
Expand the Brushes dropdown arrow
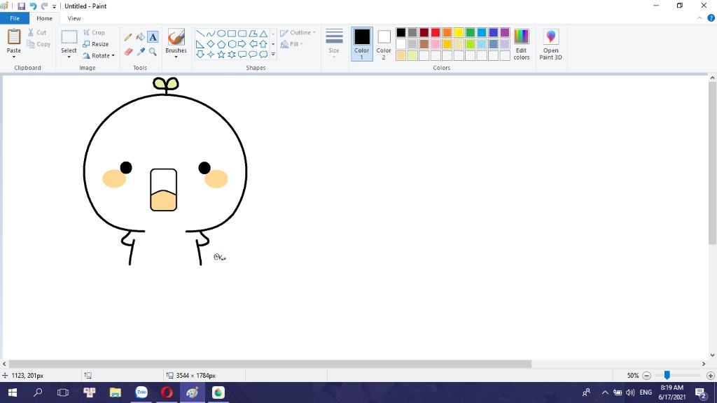(176, 57)
